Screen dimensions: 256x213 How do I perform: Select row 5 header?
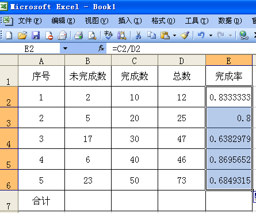pyautogui.click(x=9, y=159)
